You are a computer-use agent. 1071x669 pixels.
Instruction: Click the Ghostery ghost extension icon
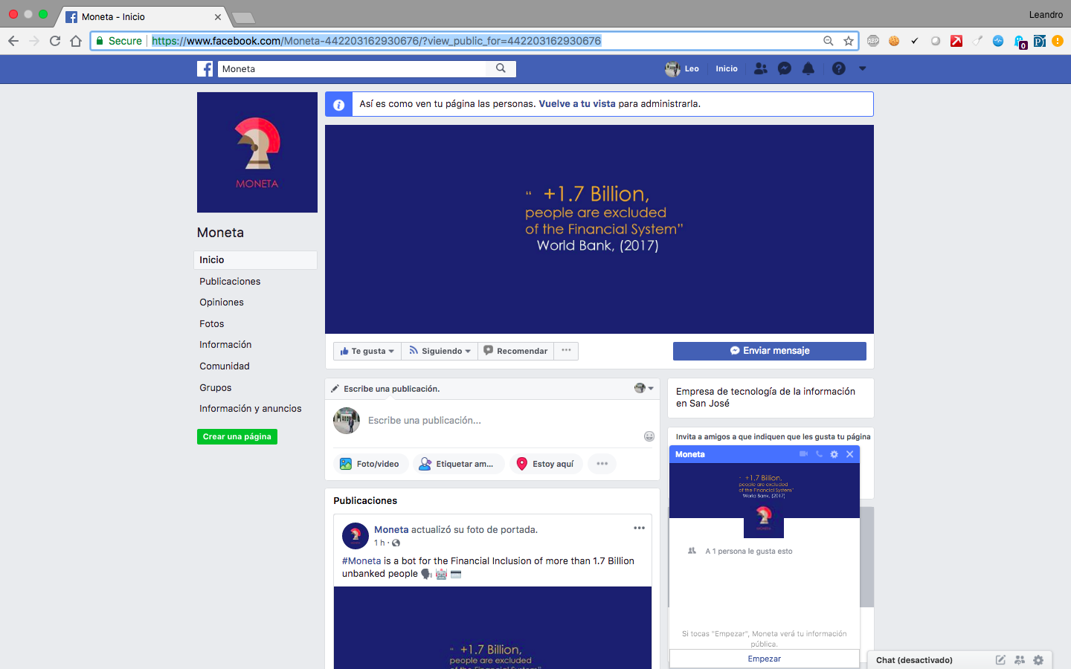(1020, 42)
